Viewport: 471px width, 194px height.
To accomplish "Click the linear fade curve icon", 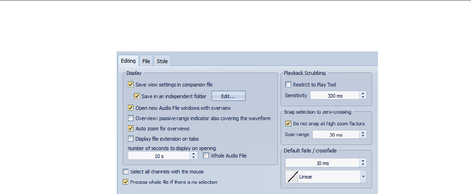I will tap(293, 177).
